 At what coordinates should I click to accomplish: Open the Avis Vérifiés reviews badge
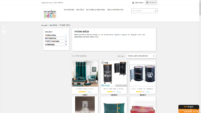189,109
